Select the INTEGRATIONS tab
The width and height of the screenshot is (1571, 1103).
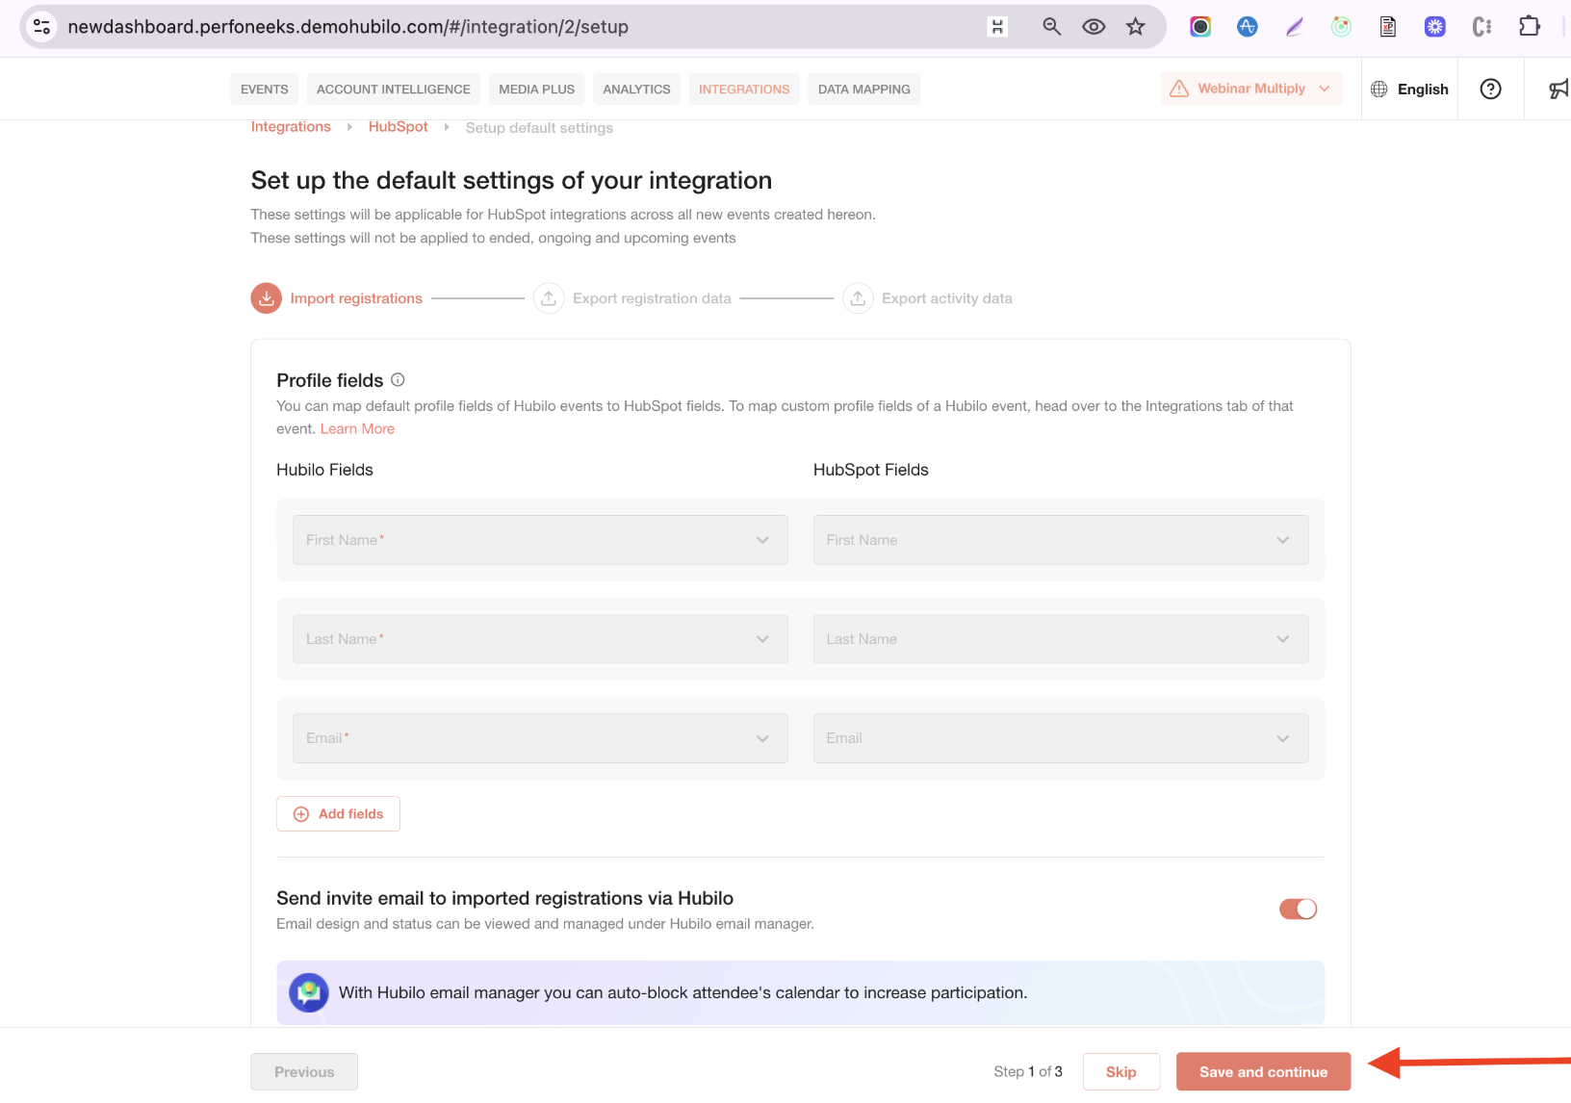click(x=744, y=89)
